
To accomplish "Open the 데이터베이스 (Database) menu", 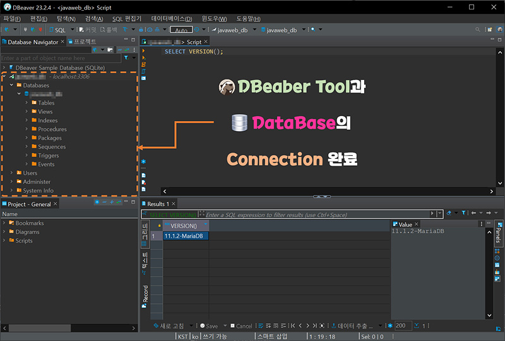I will pyautogui.click(x=171, y=19).
